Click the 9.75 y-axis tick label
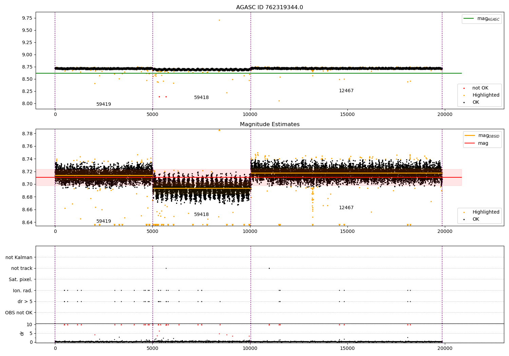509x356 pixels. pyautogui.click(x=26, y=18)
